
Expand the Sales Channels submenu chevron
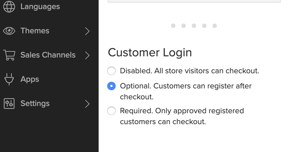(x=87, y=55)
